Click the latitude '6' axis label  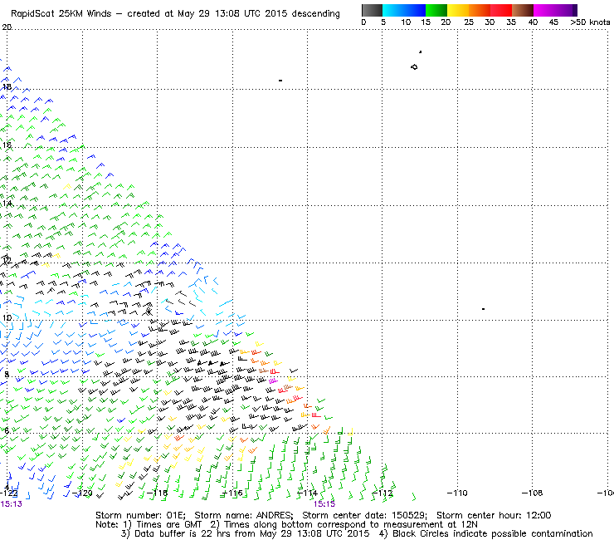[x=7, y=430]
